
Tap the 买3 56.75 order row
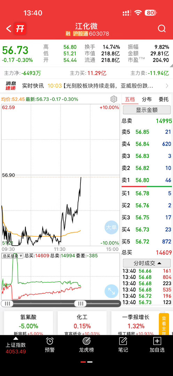[x=147, y=218]
